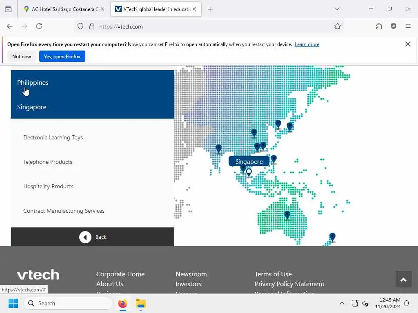Screen dimensions: 418x313
Task: Open About Us footer link
Action: click(110, 284)
